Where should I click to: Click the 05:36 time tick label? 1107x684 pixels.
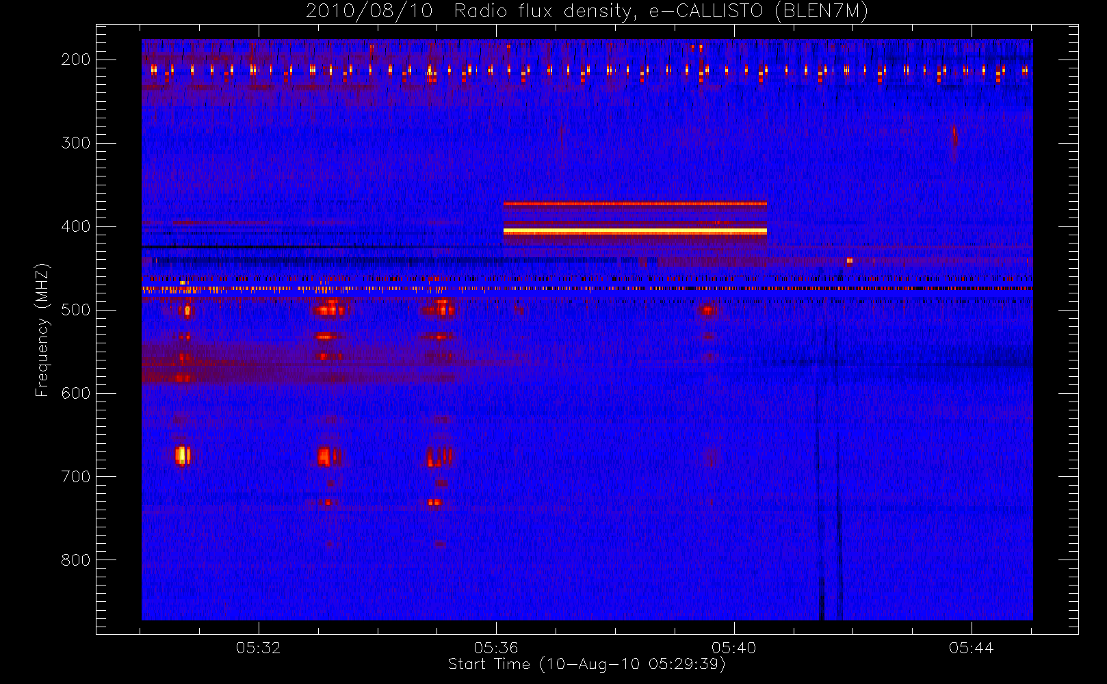pos(496,648)
